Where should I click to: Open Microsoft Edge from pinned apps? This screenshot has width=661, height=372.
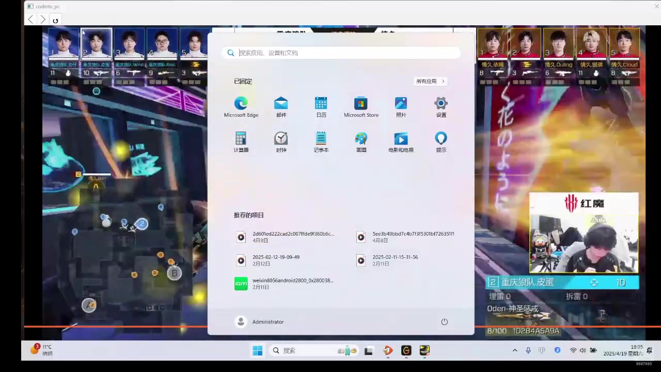click(x=241, y=107)
